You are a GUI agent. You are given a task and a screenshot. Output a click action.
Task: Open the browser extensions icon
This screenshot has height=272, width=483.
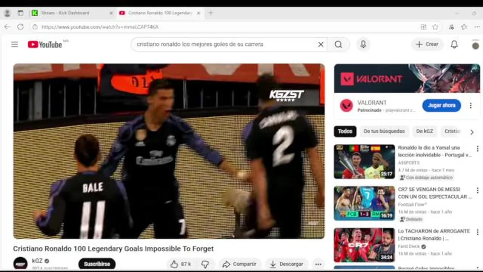451,27
